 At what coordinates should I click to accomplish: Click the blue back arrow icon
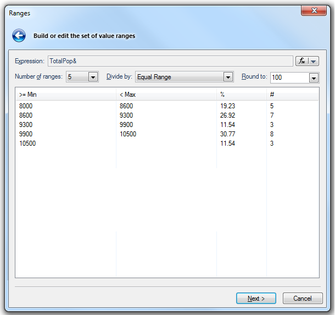(19, 36)
